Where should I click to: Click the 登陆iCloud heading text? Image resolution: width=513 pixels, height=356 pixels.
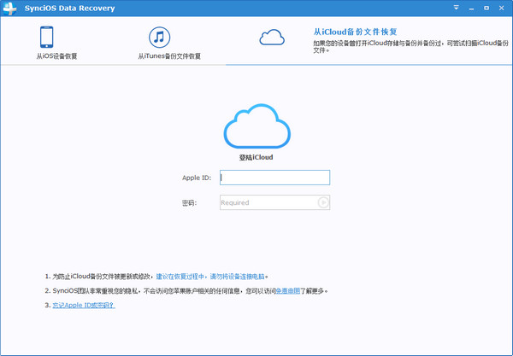click(x=256, y=158)
